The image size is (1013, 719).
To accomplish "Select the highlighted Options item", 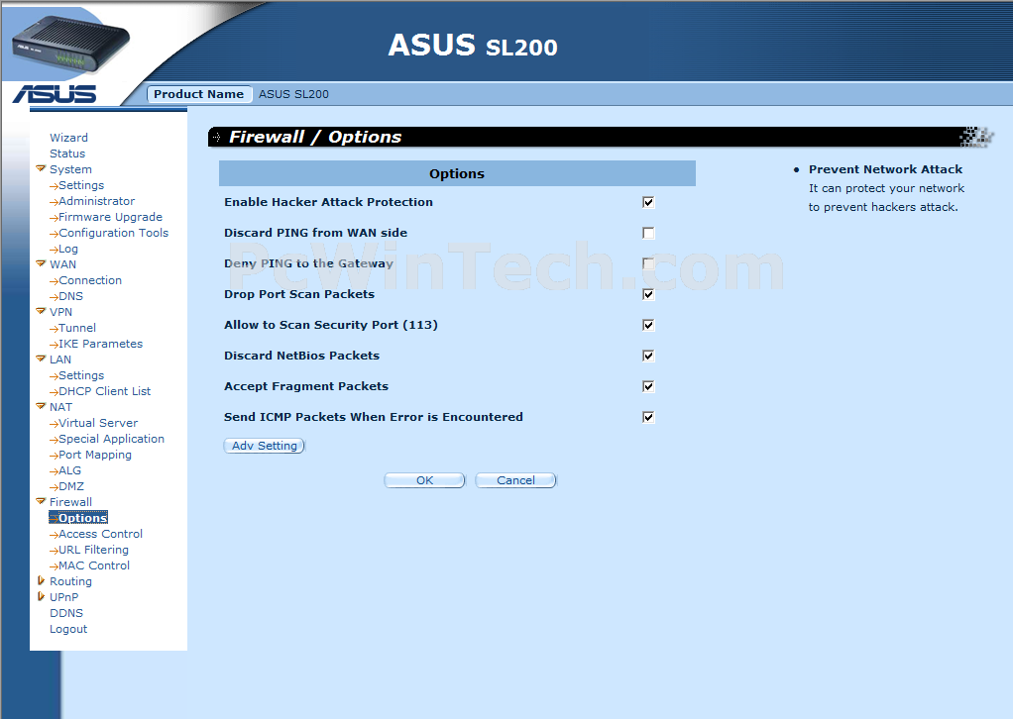I will click(x=78, y=518).
